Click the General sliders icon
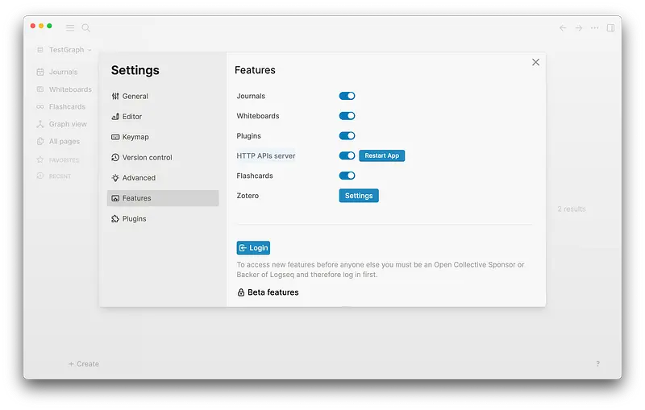645x410 pixels. pyautogui.click(x=115, y=96)
